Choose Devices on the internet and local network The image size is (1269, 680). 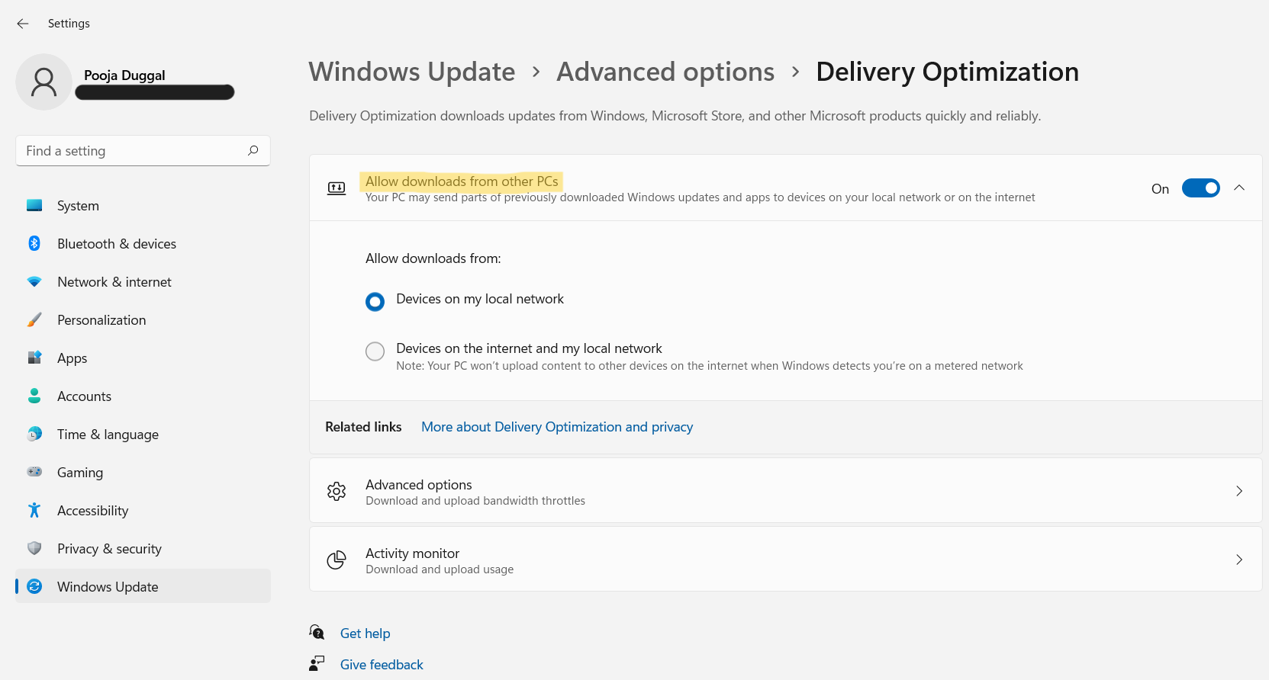click(x=375, y=351)
